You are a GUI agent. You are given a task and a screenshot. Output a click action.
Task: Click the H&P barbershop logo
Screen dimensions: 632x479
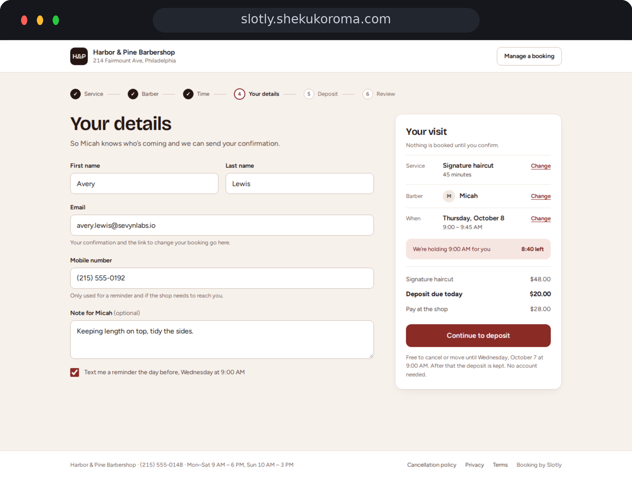point(79,56)
